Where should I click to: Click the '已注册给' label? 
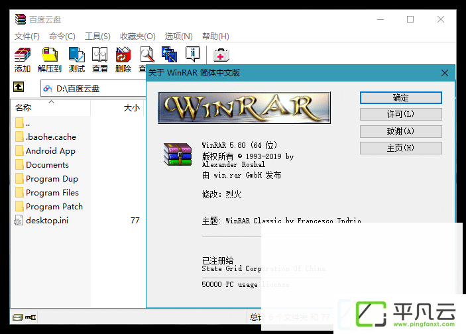pyautogui.click(x=217, y=260)
